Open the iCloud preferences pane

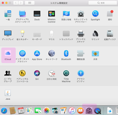(x=8, y=53)
